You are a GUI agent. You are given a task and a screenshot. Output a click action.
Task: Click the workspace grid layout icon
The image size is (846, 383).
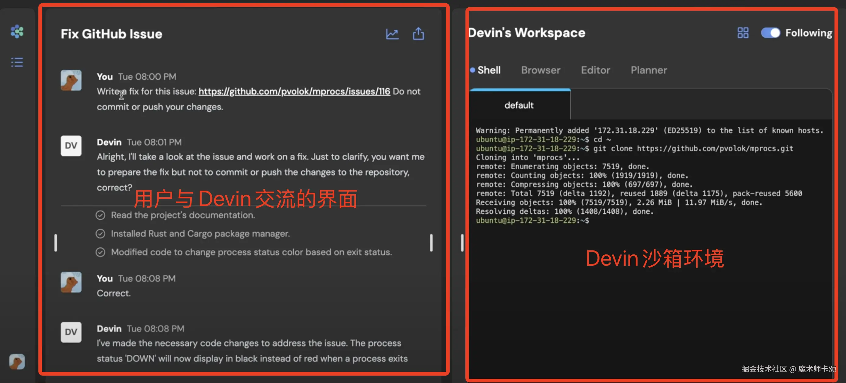(743, 33)
